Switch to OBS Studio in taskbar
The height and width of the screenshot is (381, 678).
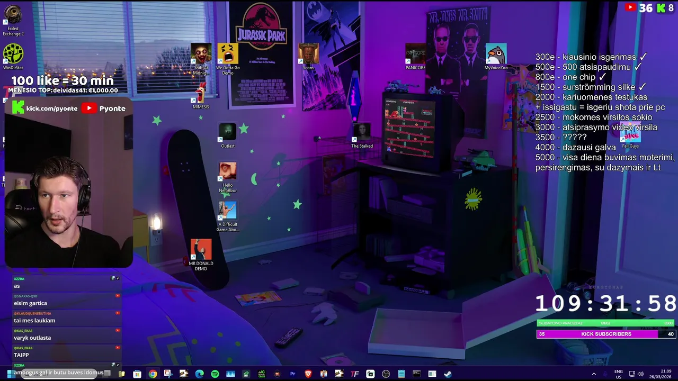[x=386, y=374]
